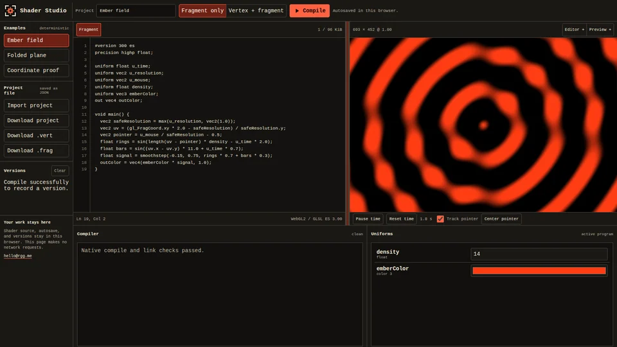Click the line starting 'float rings' in code
This screenshot has height=347, width=617.
point(186,141)
